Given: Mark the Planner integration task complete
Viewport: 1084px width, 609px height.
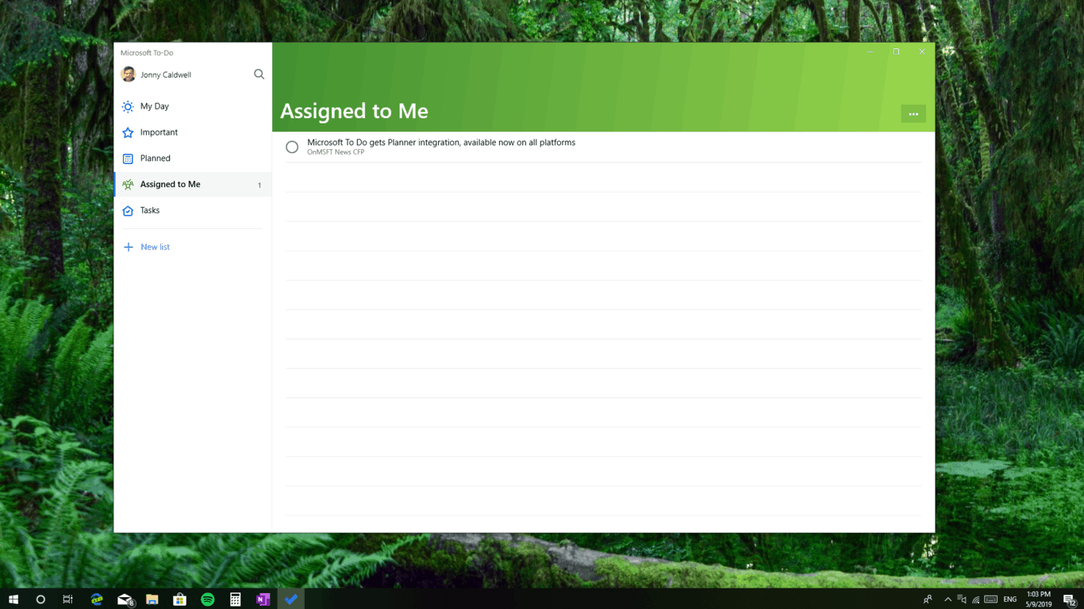Looking at the screenshot, I should tap(292, 147).
